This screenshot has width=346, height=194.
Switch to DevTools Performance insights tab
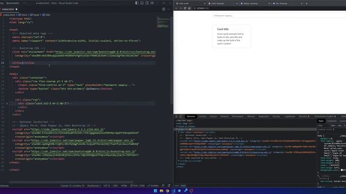tap(325, 116)
